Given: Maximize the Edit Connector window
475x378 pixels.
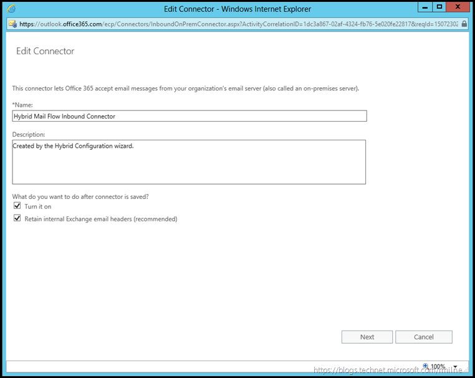Looking at the screenshot, I should (439, 7).
